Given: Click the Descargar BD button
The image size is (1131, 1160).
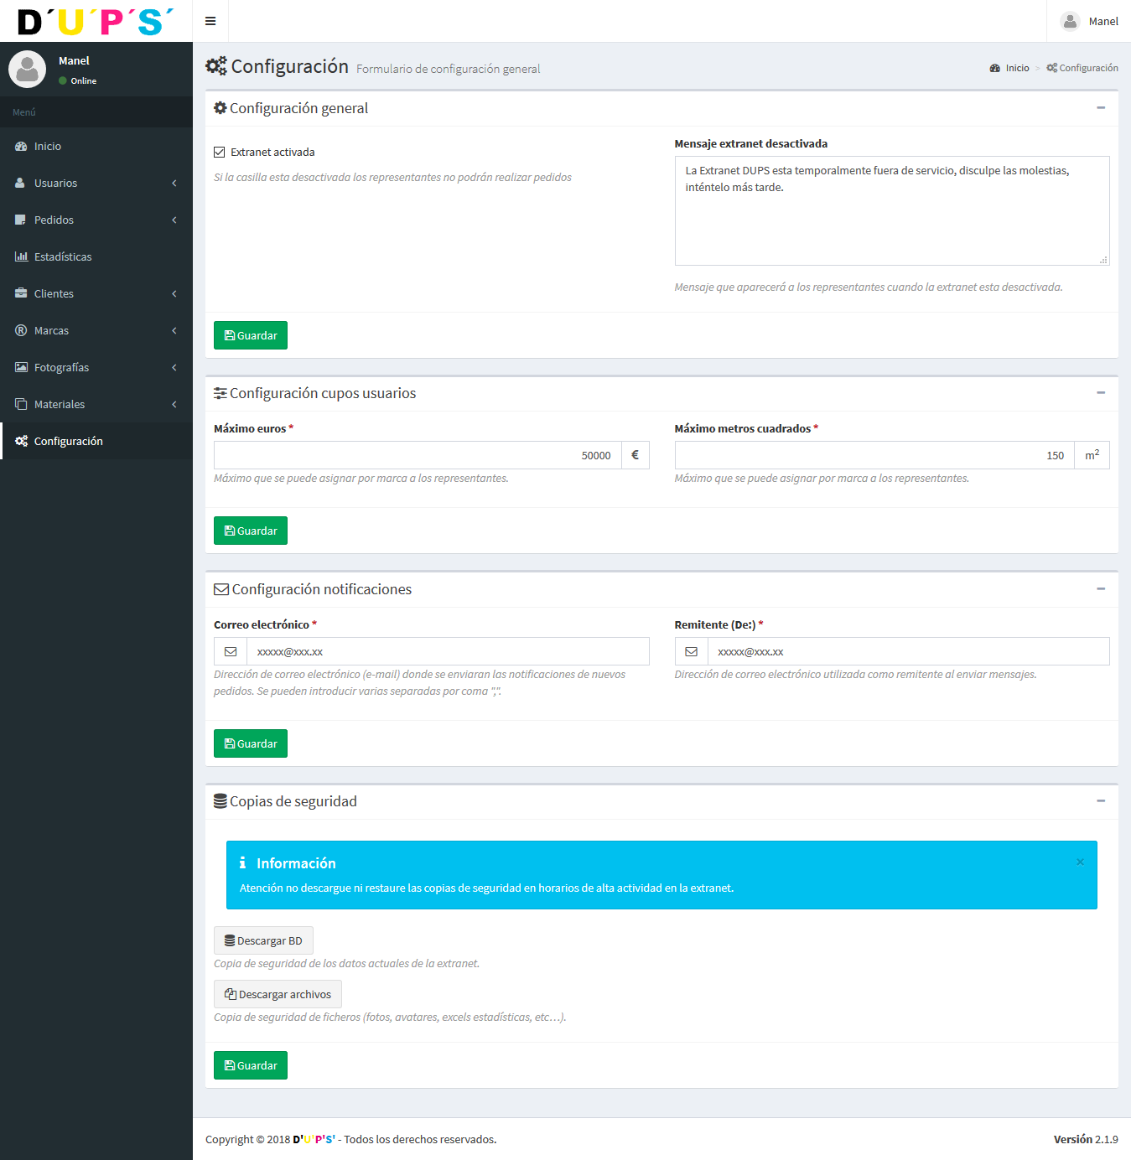Looking at the screenshot, I should point(263,940).
